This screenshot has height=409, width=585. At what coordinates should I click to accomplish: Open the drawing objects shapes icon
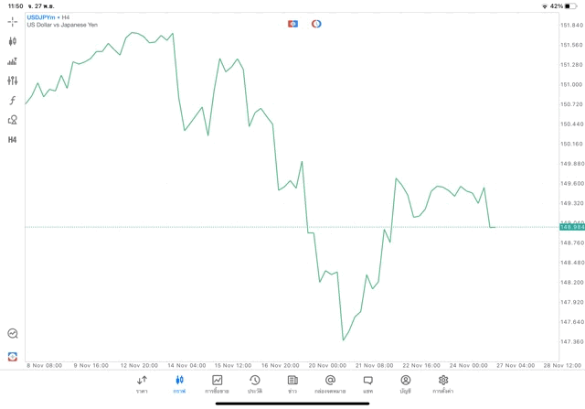12,120
